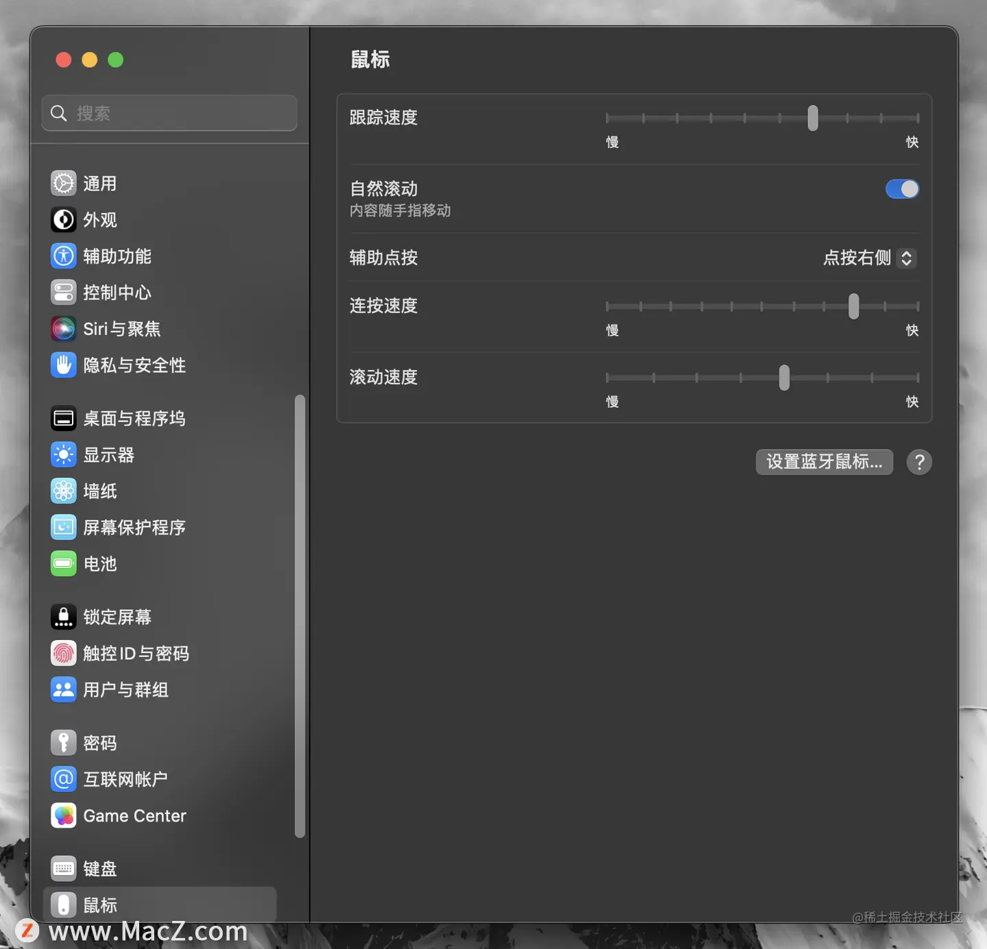Click the green zoom window button
This screenshot has height=949, width=987.
(116, 60)
